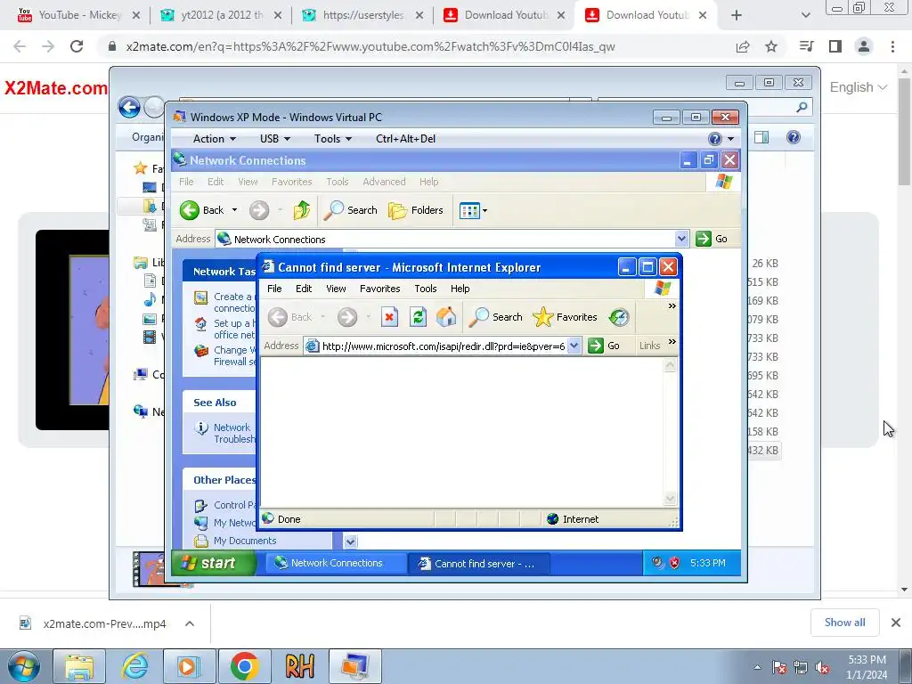Bookmark this page with star icon in Chrome
Screen dimensions: 912x684
[x=771, y=46]
